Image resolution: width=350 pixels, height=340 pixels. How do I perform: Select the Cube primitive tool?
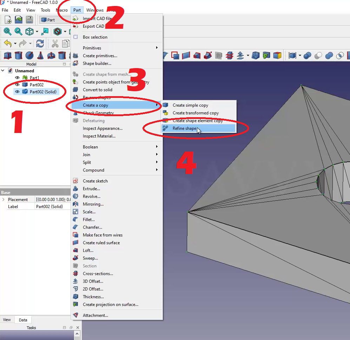pos(7,55)
